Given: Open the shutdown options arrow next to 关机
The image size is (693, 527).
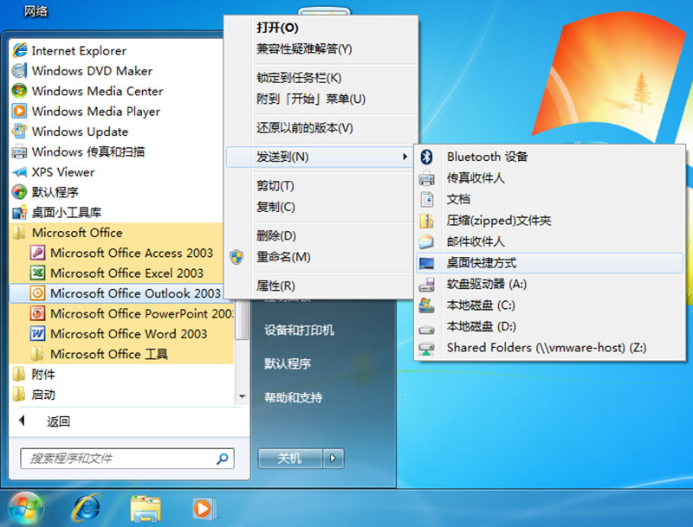Looking at the screenshot, I should 334,459.
